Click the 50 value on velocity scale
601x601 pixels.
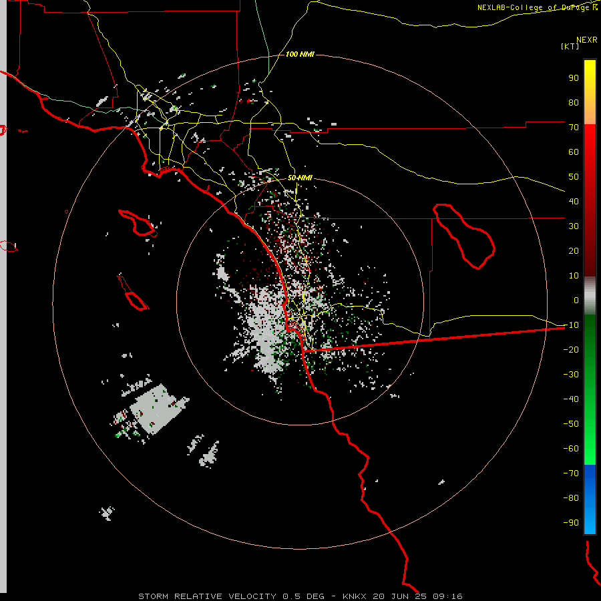point(574,177)
